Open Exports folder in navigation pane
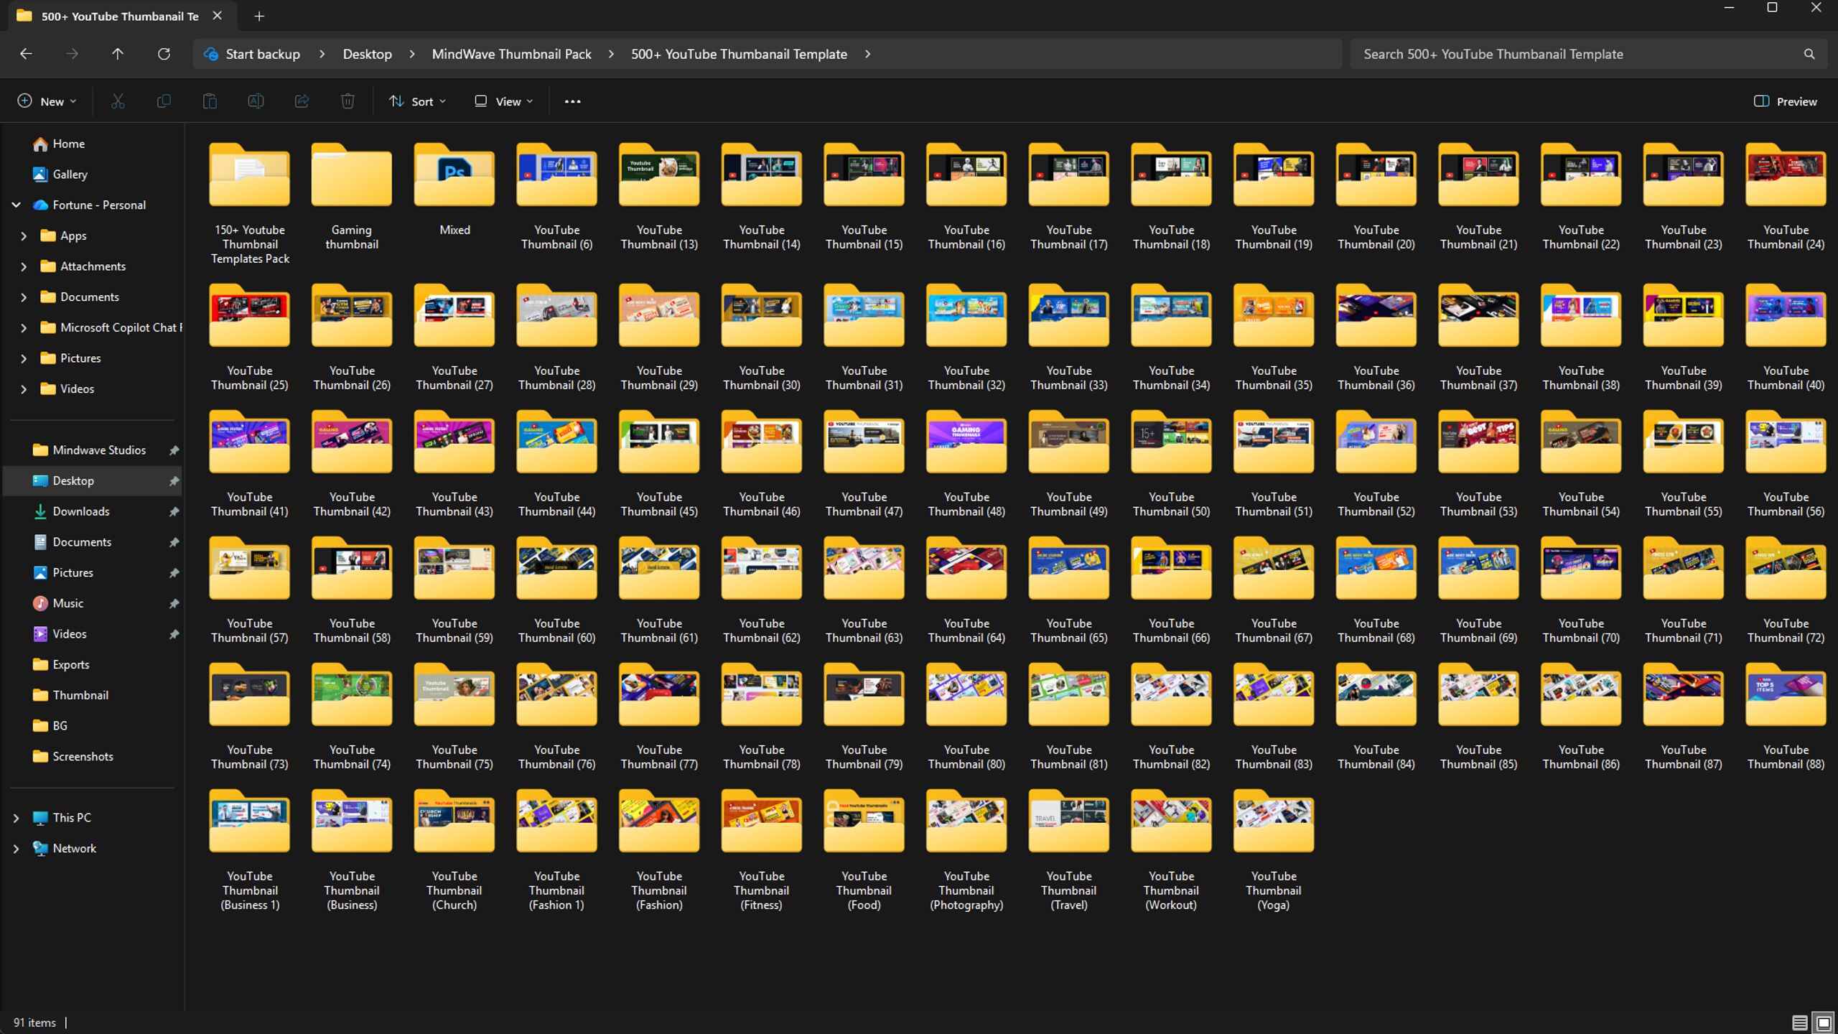 coord(70,665)
